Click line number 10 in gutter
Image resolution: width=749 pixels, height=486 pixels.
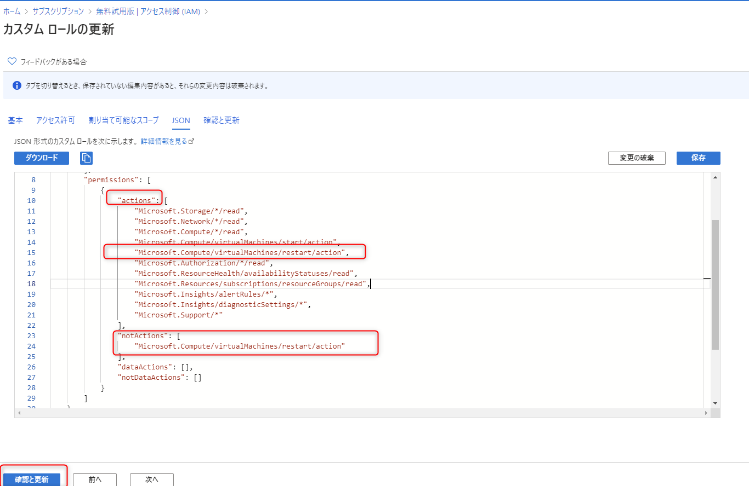click(x=31, y=200)
